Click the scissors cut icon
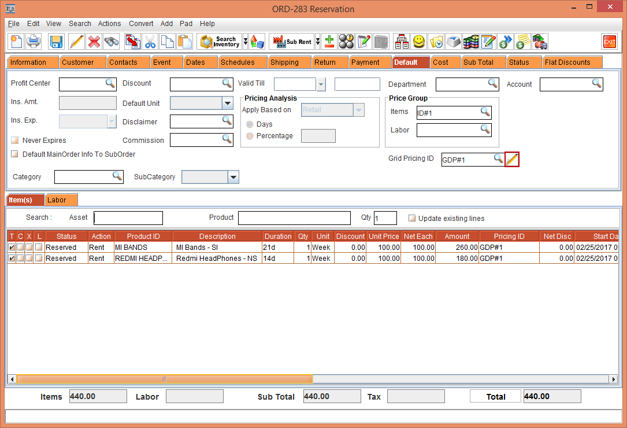 click(150, 42)
